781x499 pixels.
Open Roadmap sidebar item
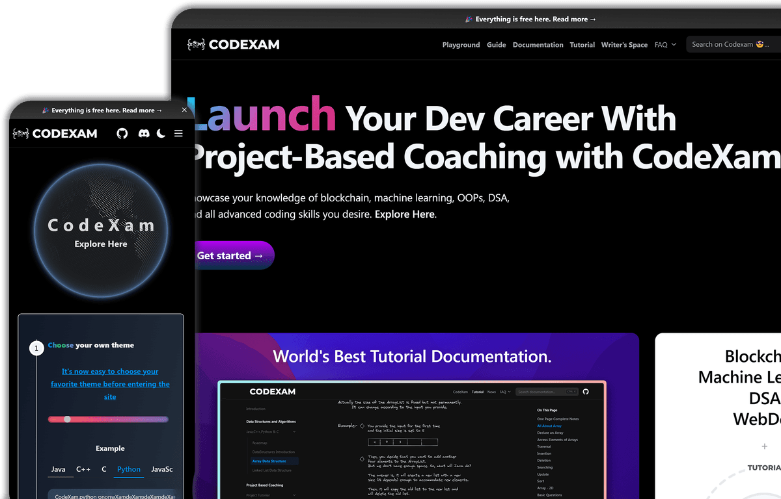pos(259,442)
